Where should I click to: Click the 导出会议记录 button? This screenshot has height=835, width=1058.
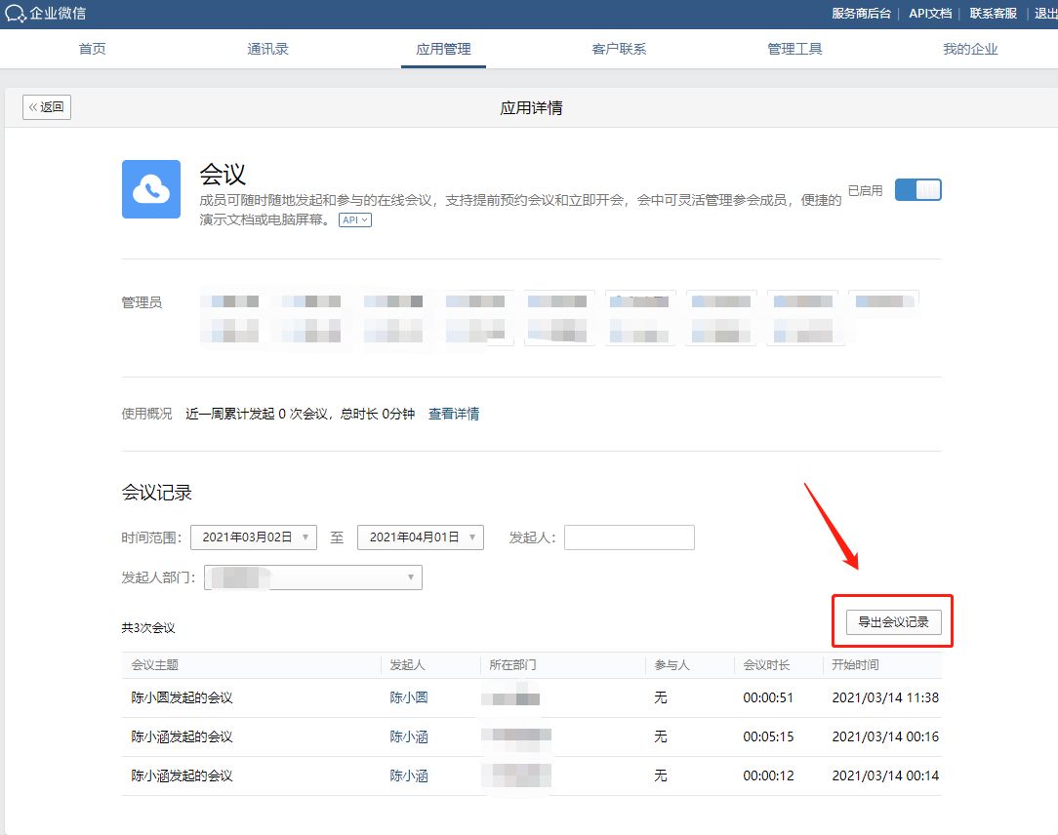tap(893, 621)
